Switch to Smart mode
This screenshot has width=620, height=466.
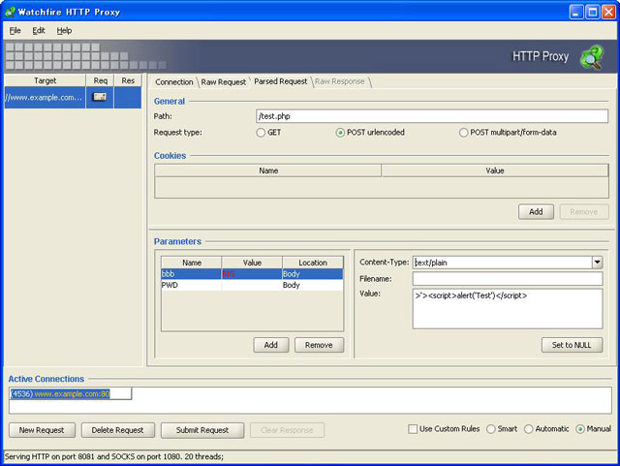coord(491,429)
